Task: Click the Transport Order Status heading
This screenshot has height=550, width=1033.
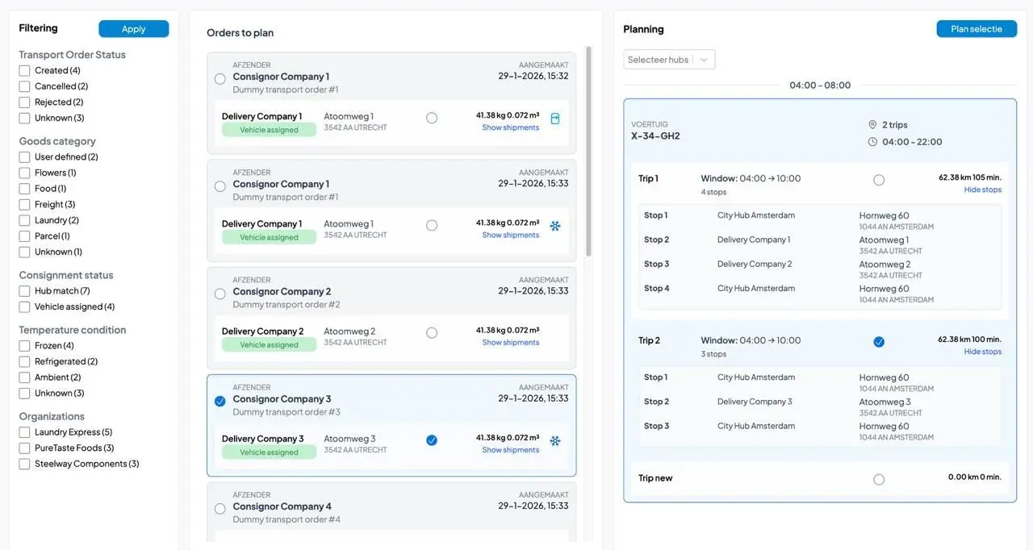Action: tap(72, 55)
